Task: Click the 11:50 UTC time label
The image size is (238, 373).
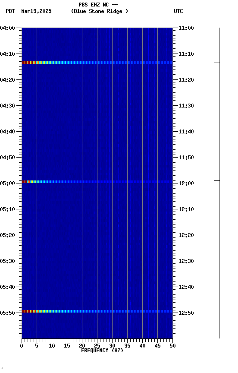Action: coord(186,158)
